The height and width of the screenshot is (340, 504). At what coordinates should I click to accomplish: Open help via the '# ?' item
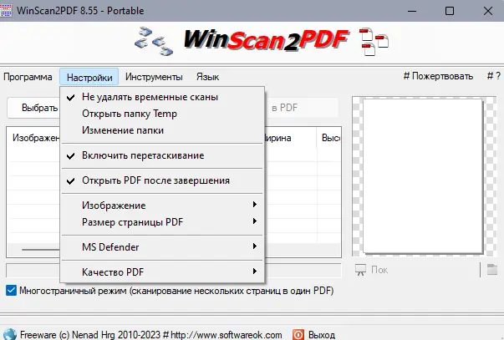pyautogui.click(x=494, y=76)
